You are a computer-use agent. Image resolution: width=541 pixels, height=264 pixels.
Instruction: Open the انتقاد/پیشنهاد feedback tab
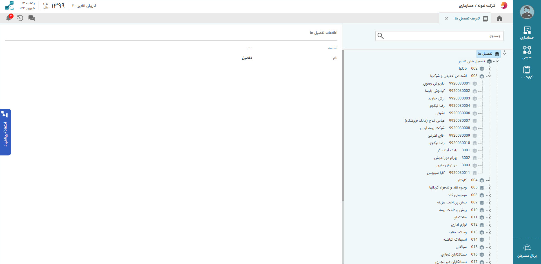pyautogui.click(x=5, y=132)
